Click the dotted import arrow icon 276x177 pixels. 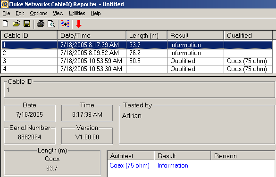coord(65,24)
